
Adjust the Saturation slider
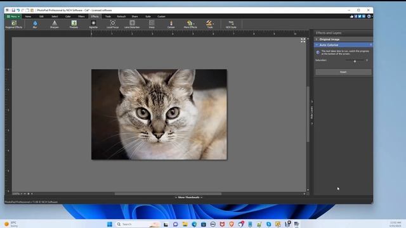[355, 61]
